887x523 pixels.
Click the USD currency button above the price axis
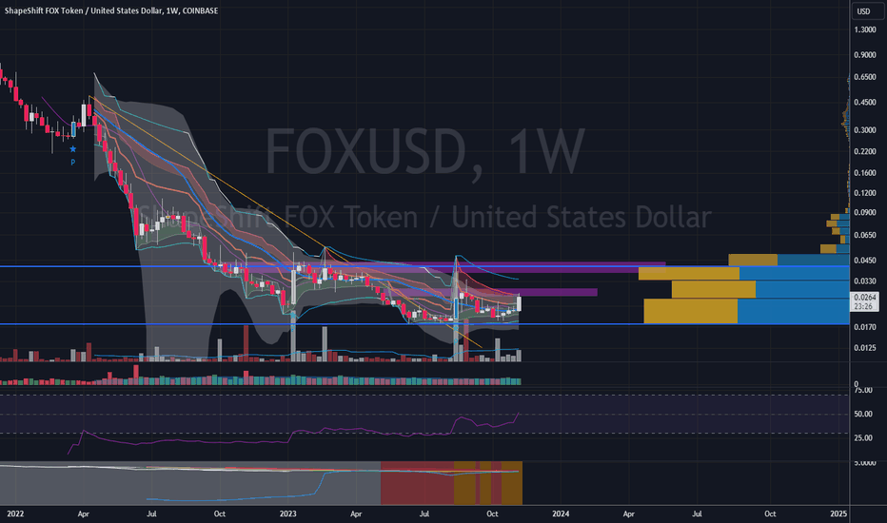click(x=867, y=11)
